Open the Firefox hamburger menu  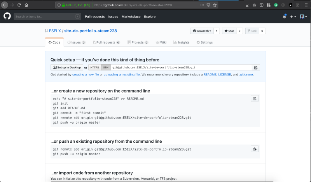(306, 5)
